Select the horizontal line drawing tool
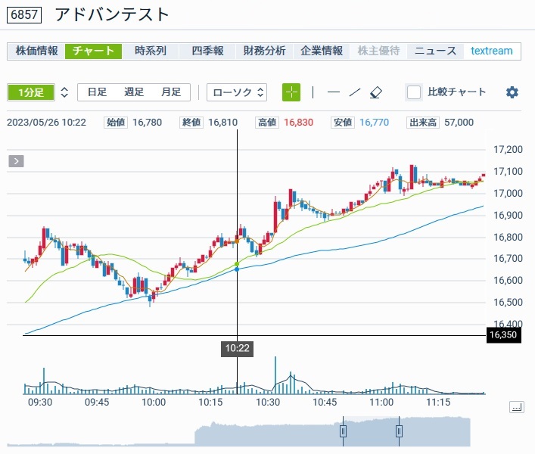Image resolution: width=535 pixels, height=454 pixels. (x=333, y=92)
